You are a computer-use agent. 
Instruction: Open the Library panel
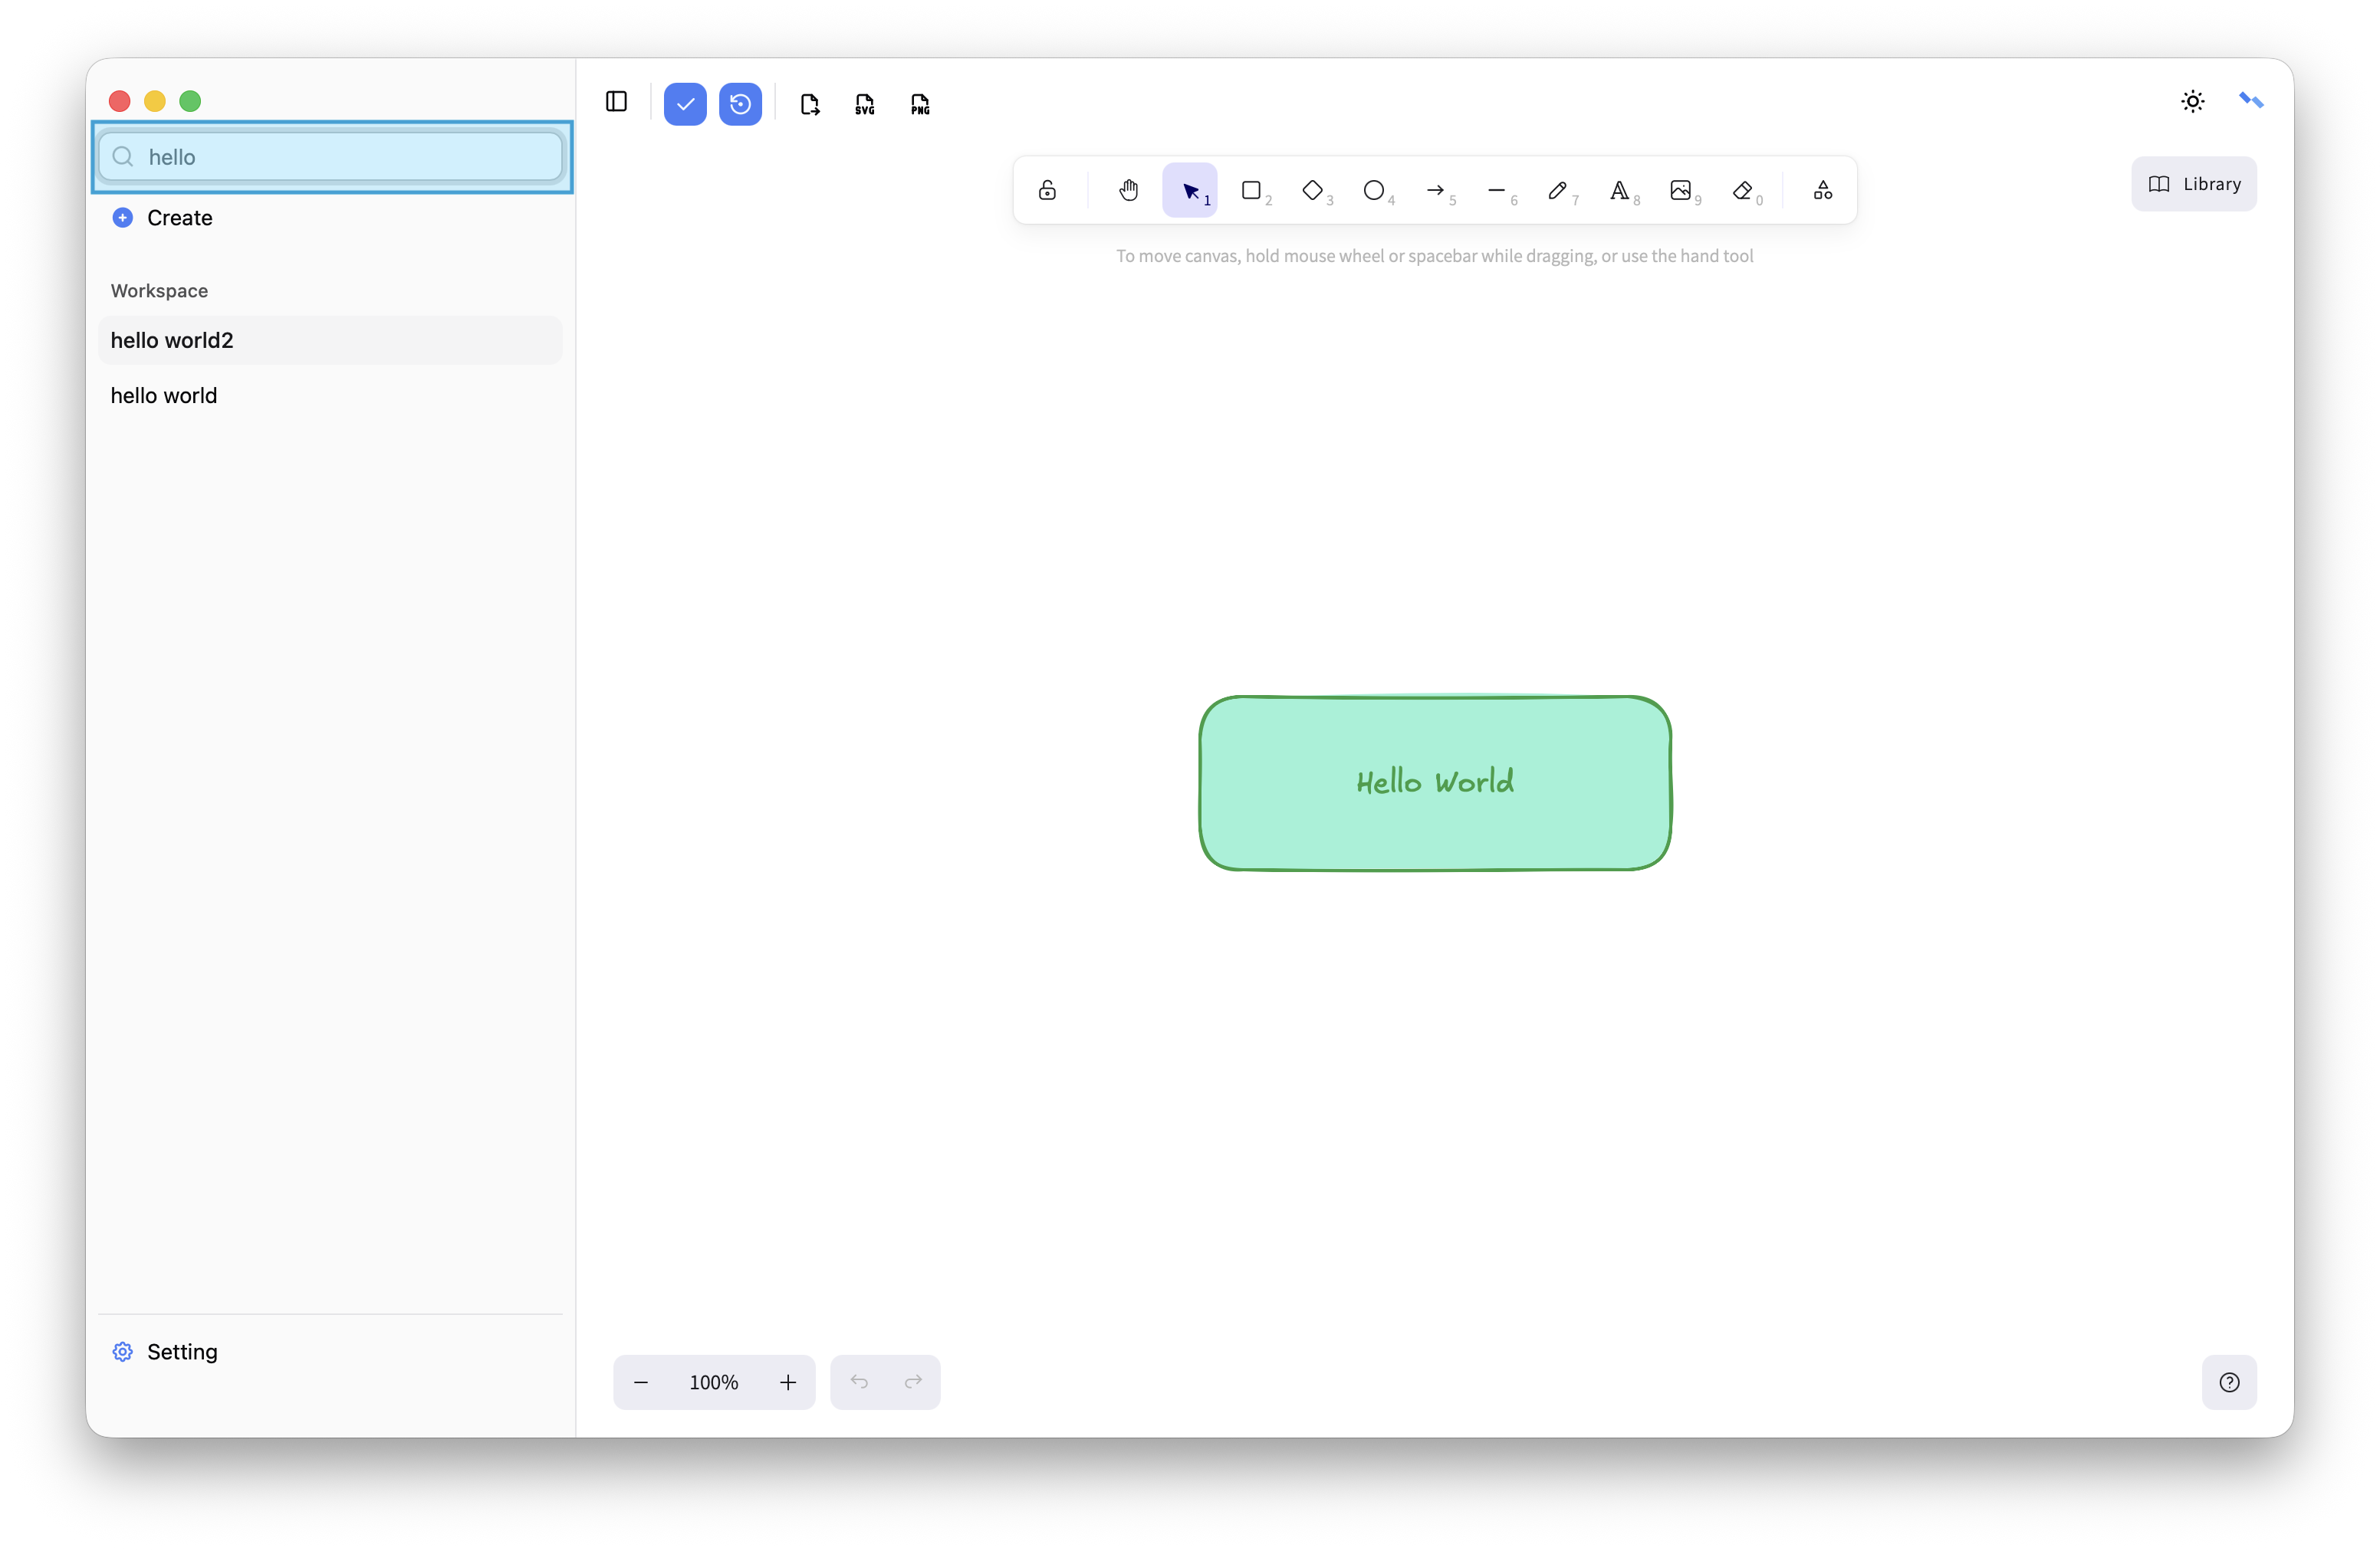coord(2193,184)
